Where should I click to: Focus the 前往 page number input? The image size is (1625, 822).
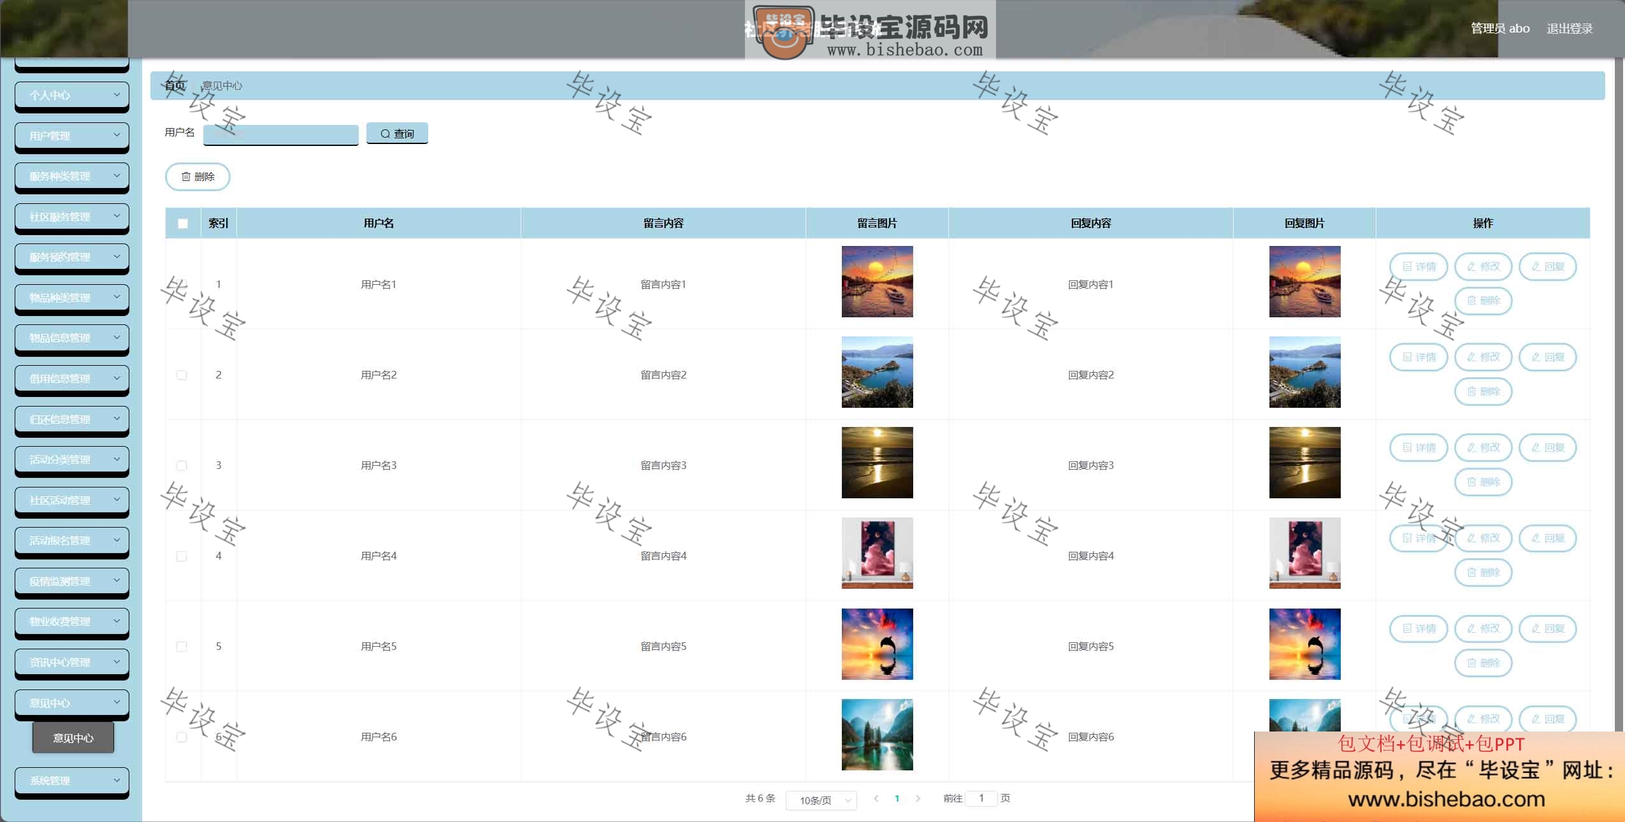[x=981, y=798]
